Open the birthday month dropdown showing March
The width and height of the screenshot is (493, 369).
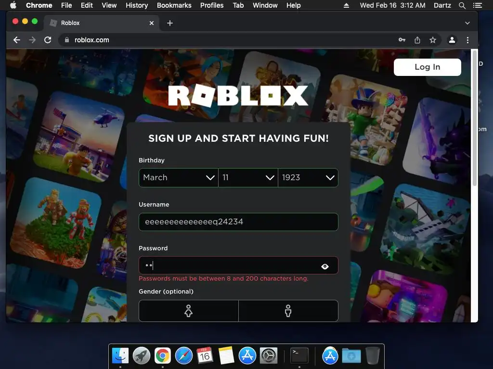pos(179,178)
